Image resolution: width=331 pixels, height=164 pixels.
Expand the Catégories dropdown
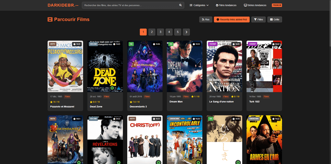(199, 5)
